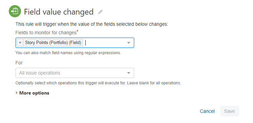The width and height of the screenshot is (253, 123).
Task: Click the red required asterisk marker
Action: pyautogui.click(x=78, y=31)
